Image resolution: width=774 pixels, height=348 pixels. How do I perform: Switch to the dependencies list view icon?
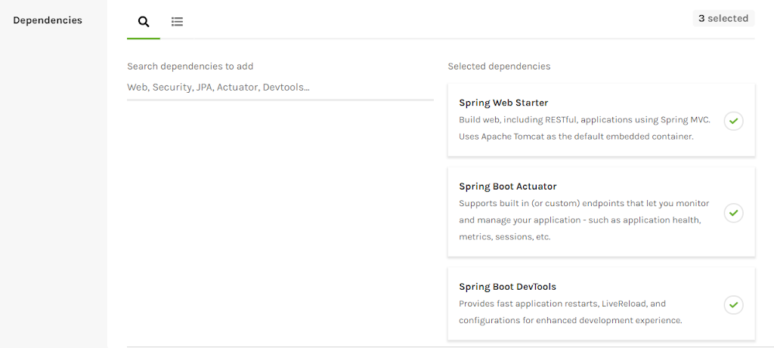pyautogui.click(x=177, y=22)
